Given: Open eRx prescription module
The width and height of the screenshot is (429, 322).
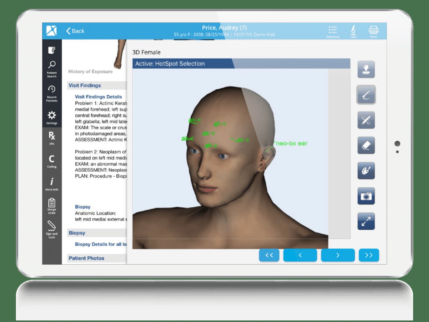Looking at the screenshot, I should 52,138.
